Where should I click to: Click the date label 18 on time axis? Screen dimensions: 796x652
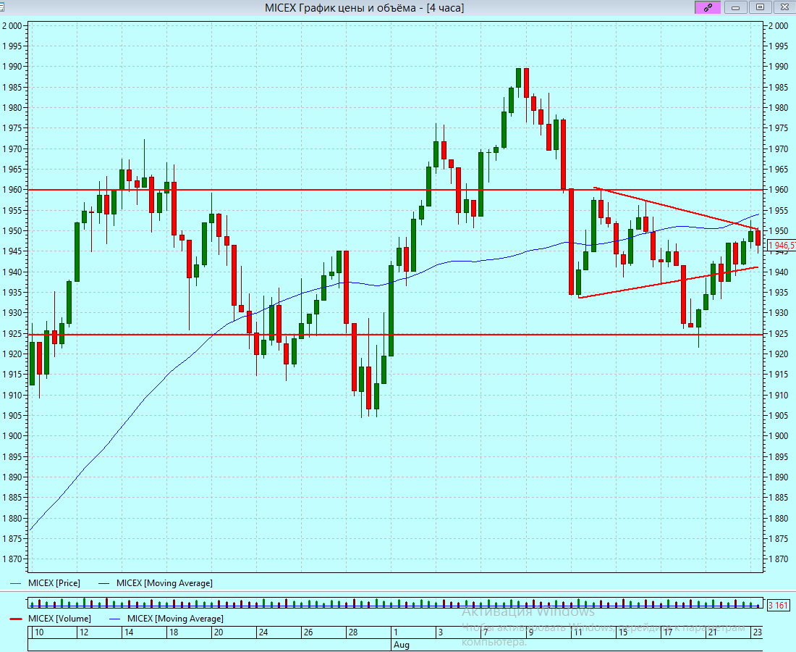pos(174,632)
